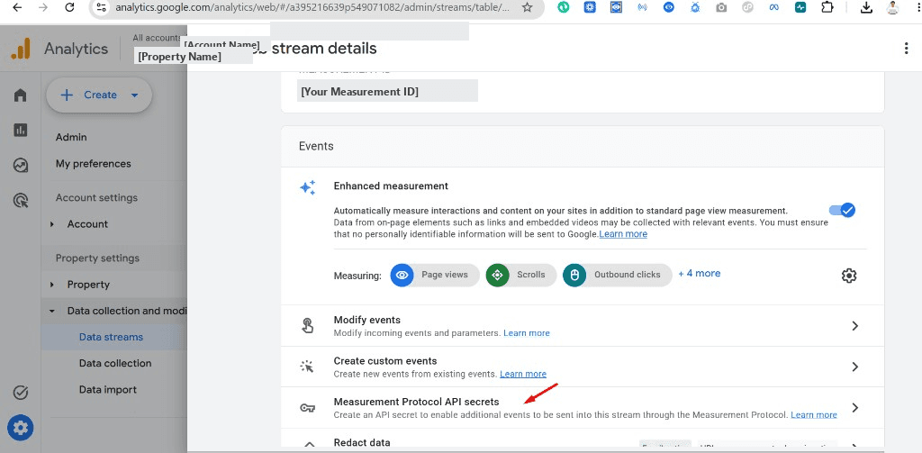This screenshot has width=922, height=453.
Task: Click the checkmark circle icon in sidebar
Action: (x=21, y=393)
